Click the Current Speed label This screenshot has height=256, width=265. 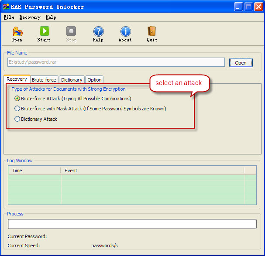(24, 246)
